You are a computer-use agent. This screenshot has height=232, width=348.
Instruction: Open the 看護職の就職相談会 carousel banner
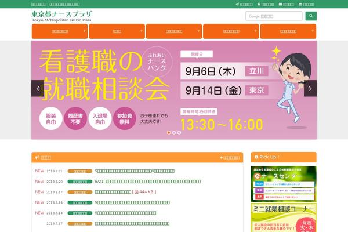tap(174, 90)
